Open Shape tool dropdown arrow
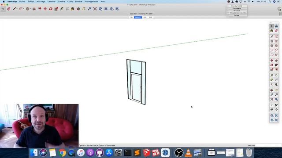The image size is (282, 158). pyautogui.click(x=30, y=9)
